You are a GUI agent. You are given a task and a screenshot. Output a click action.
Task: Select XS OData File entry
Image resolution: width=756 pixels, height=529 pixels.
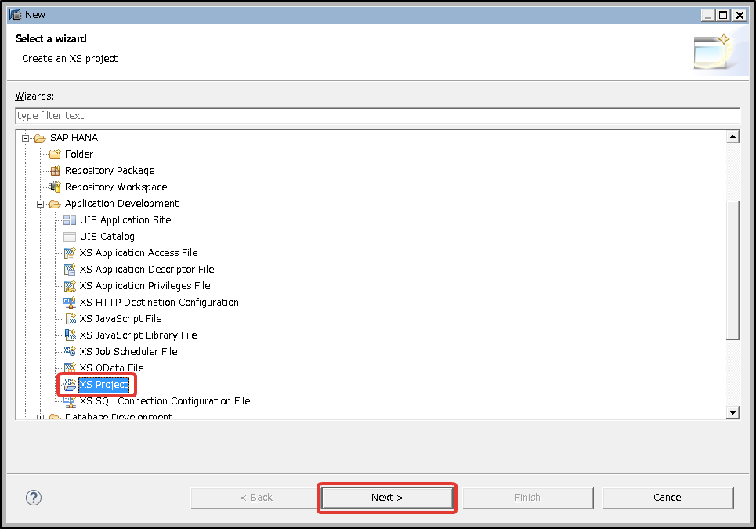click(112, 368)
